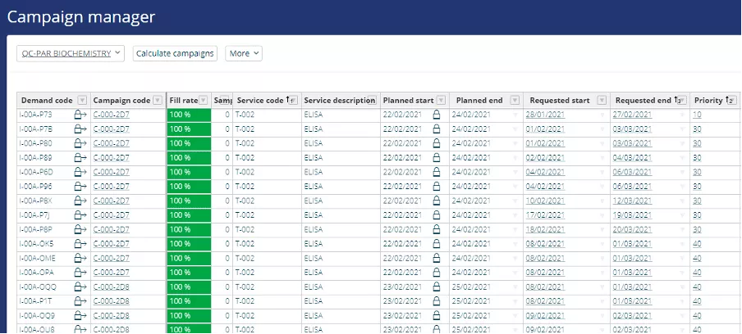The image size is (742, 334).
Task: Sort by the Service code header
Action: 260,101
